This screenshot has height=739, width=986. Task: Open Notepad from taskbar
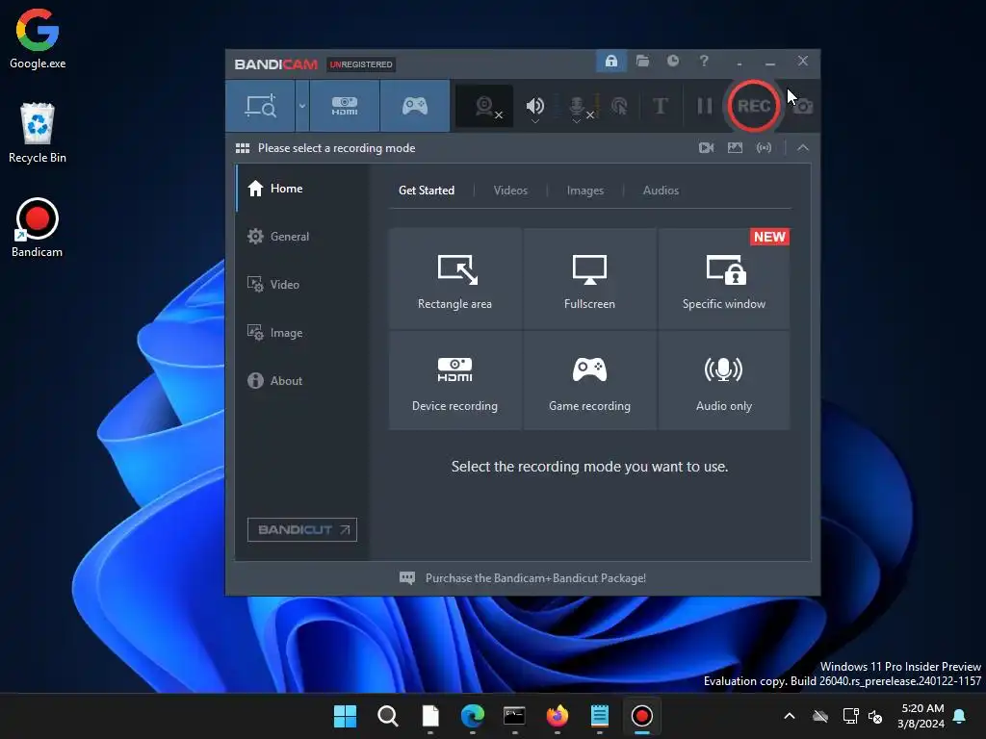599,716
